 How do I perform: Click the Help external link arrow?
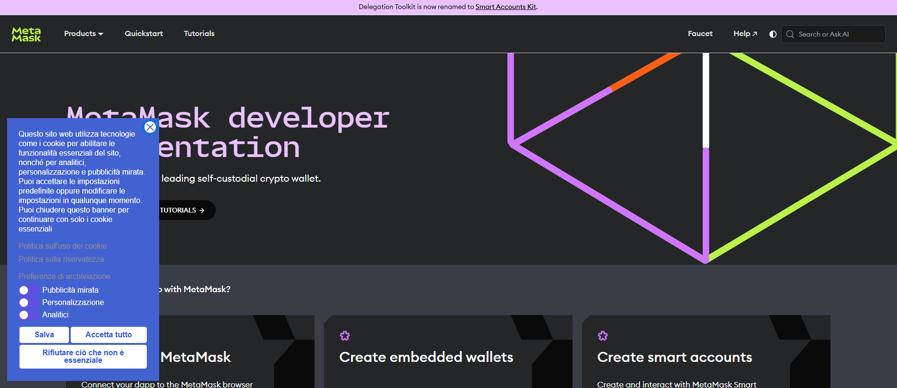click(755, 34)
